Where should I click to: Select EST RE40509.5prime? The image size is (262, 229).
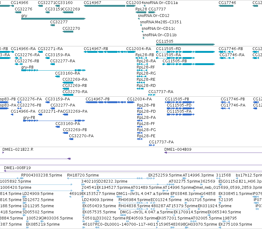[128, 222]
